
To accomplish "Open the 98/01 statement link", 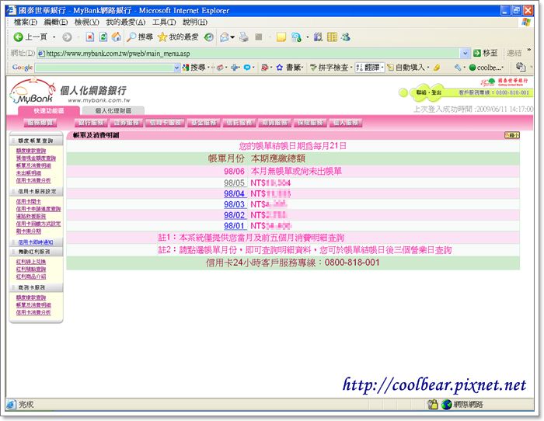I will [234, 226].
